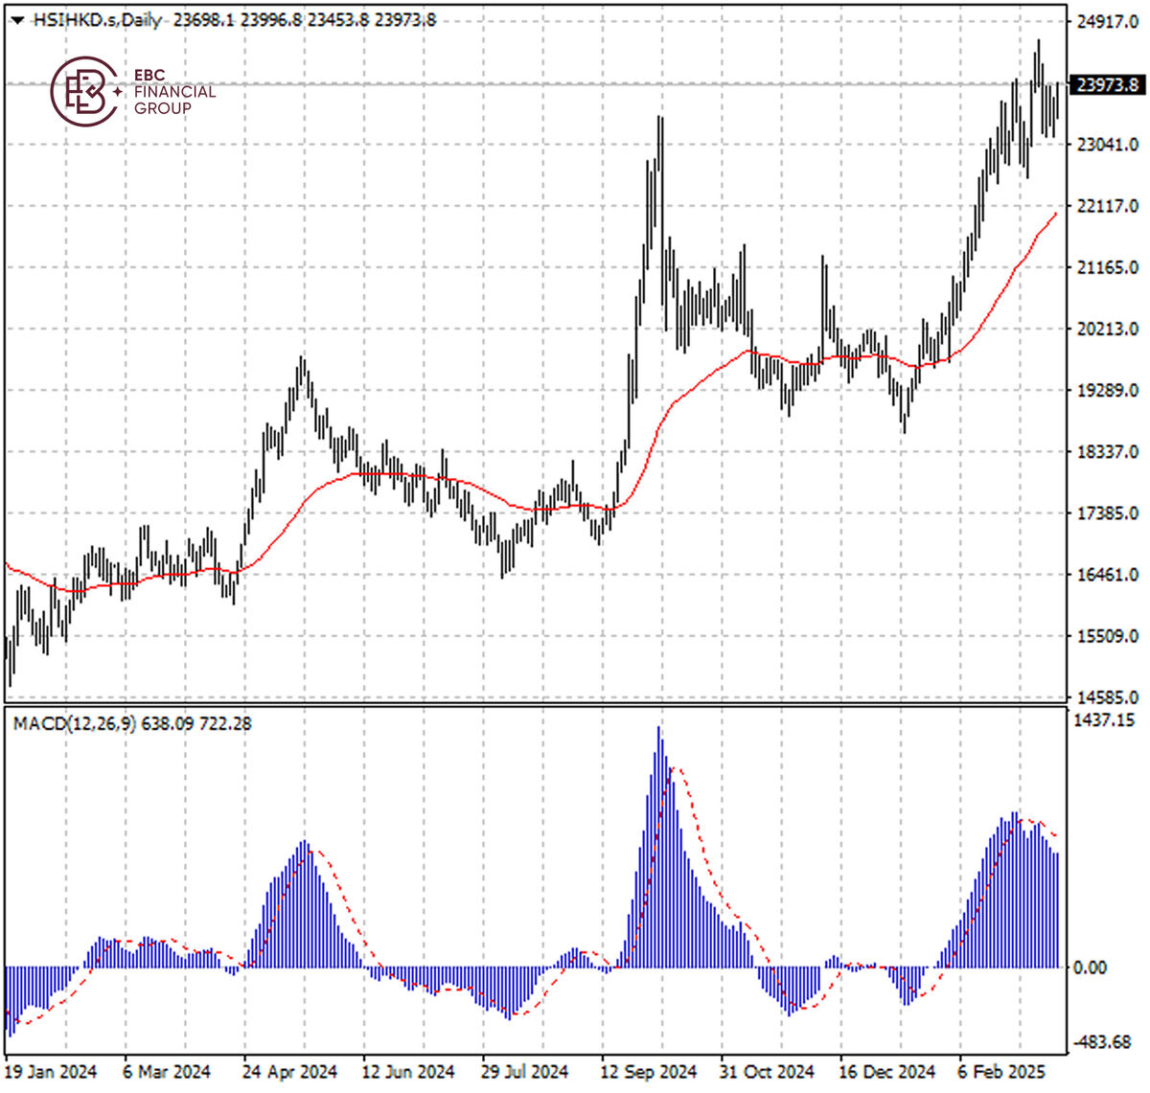Click the MACD zero level label 0.00

point(1091,968)
